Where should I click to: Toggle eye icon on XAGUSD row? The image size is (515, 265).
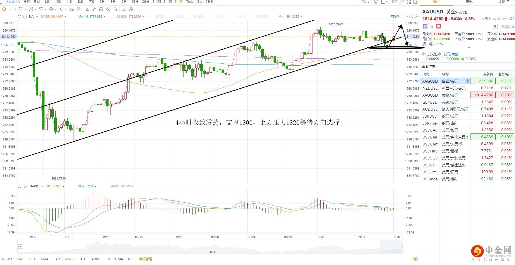[x=467, y=81]
